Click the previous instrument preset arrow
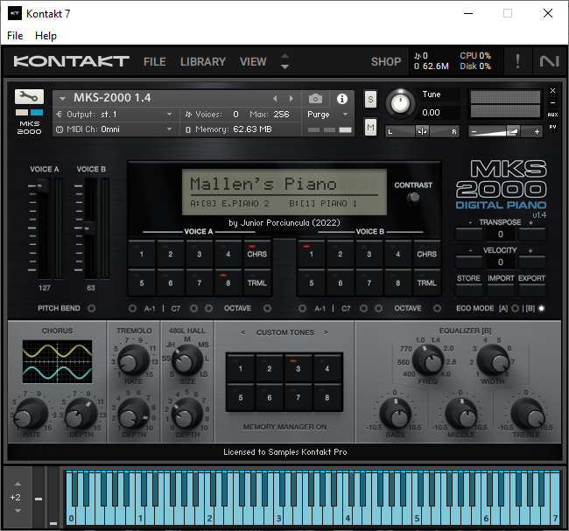Screen dimensions: 569x531 (x=275, y=98)
